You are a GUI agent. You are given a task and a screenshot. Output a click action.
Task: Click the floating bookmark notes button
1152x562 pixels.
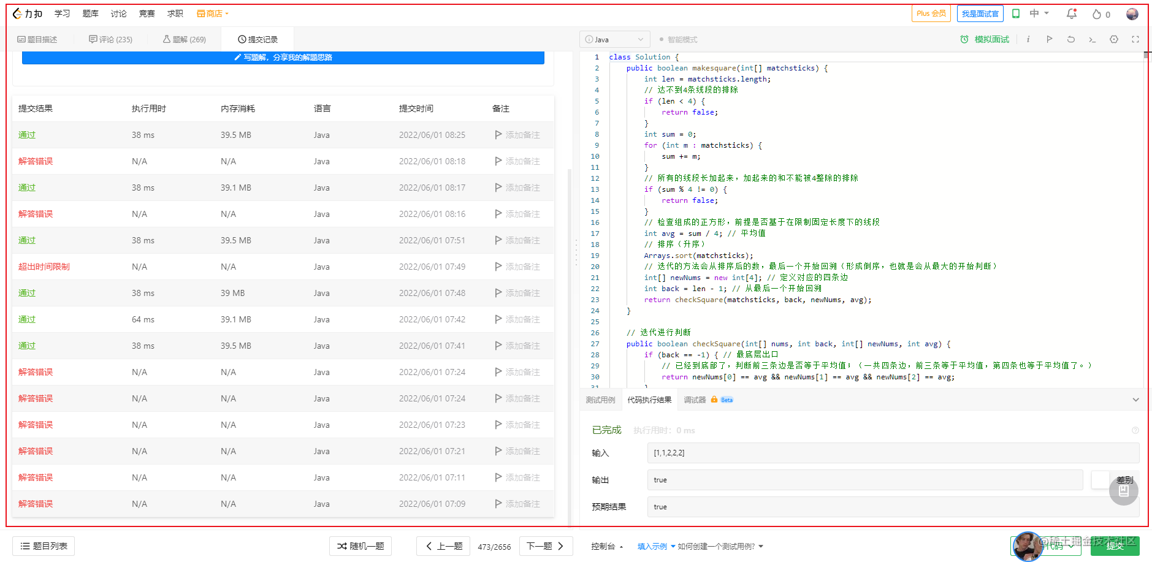tap(1124, 491)
